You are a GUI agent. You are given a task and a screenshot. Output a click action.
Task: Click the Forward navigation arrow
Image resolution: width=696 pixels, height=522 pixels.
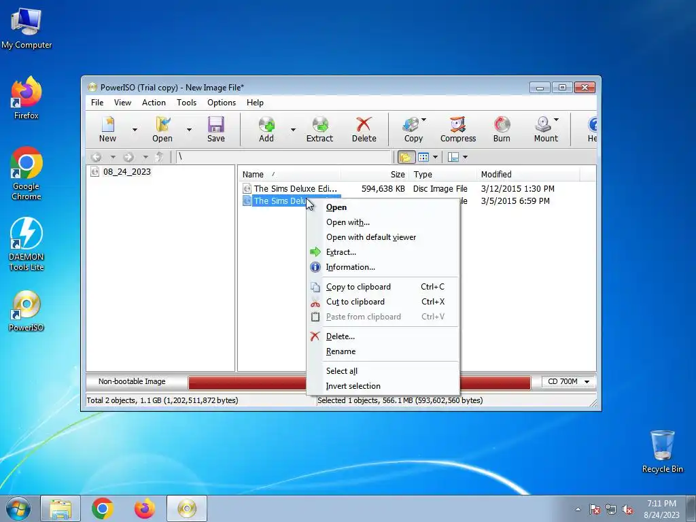(x=128, y=157)
